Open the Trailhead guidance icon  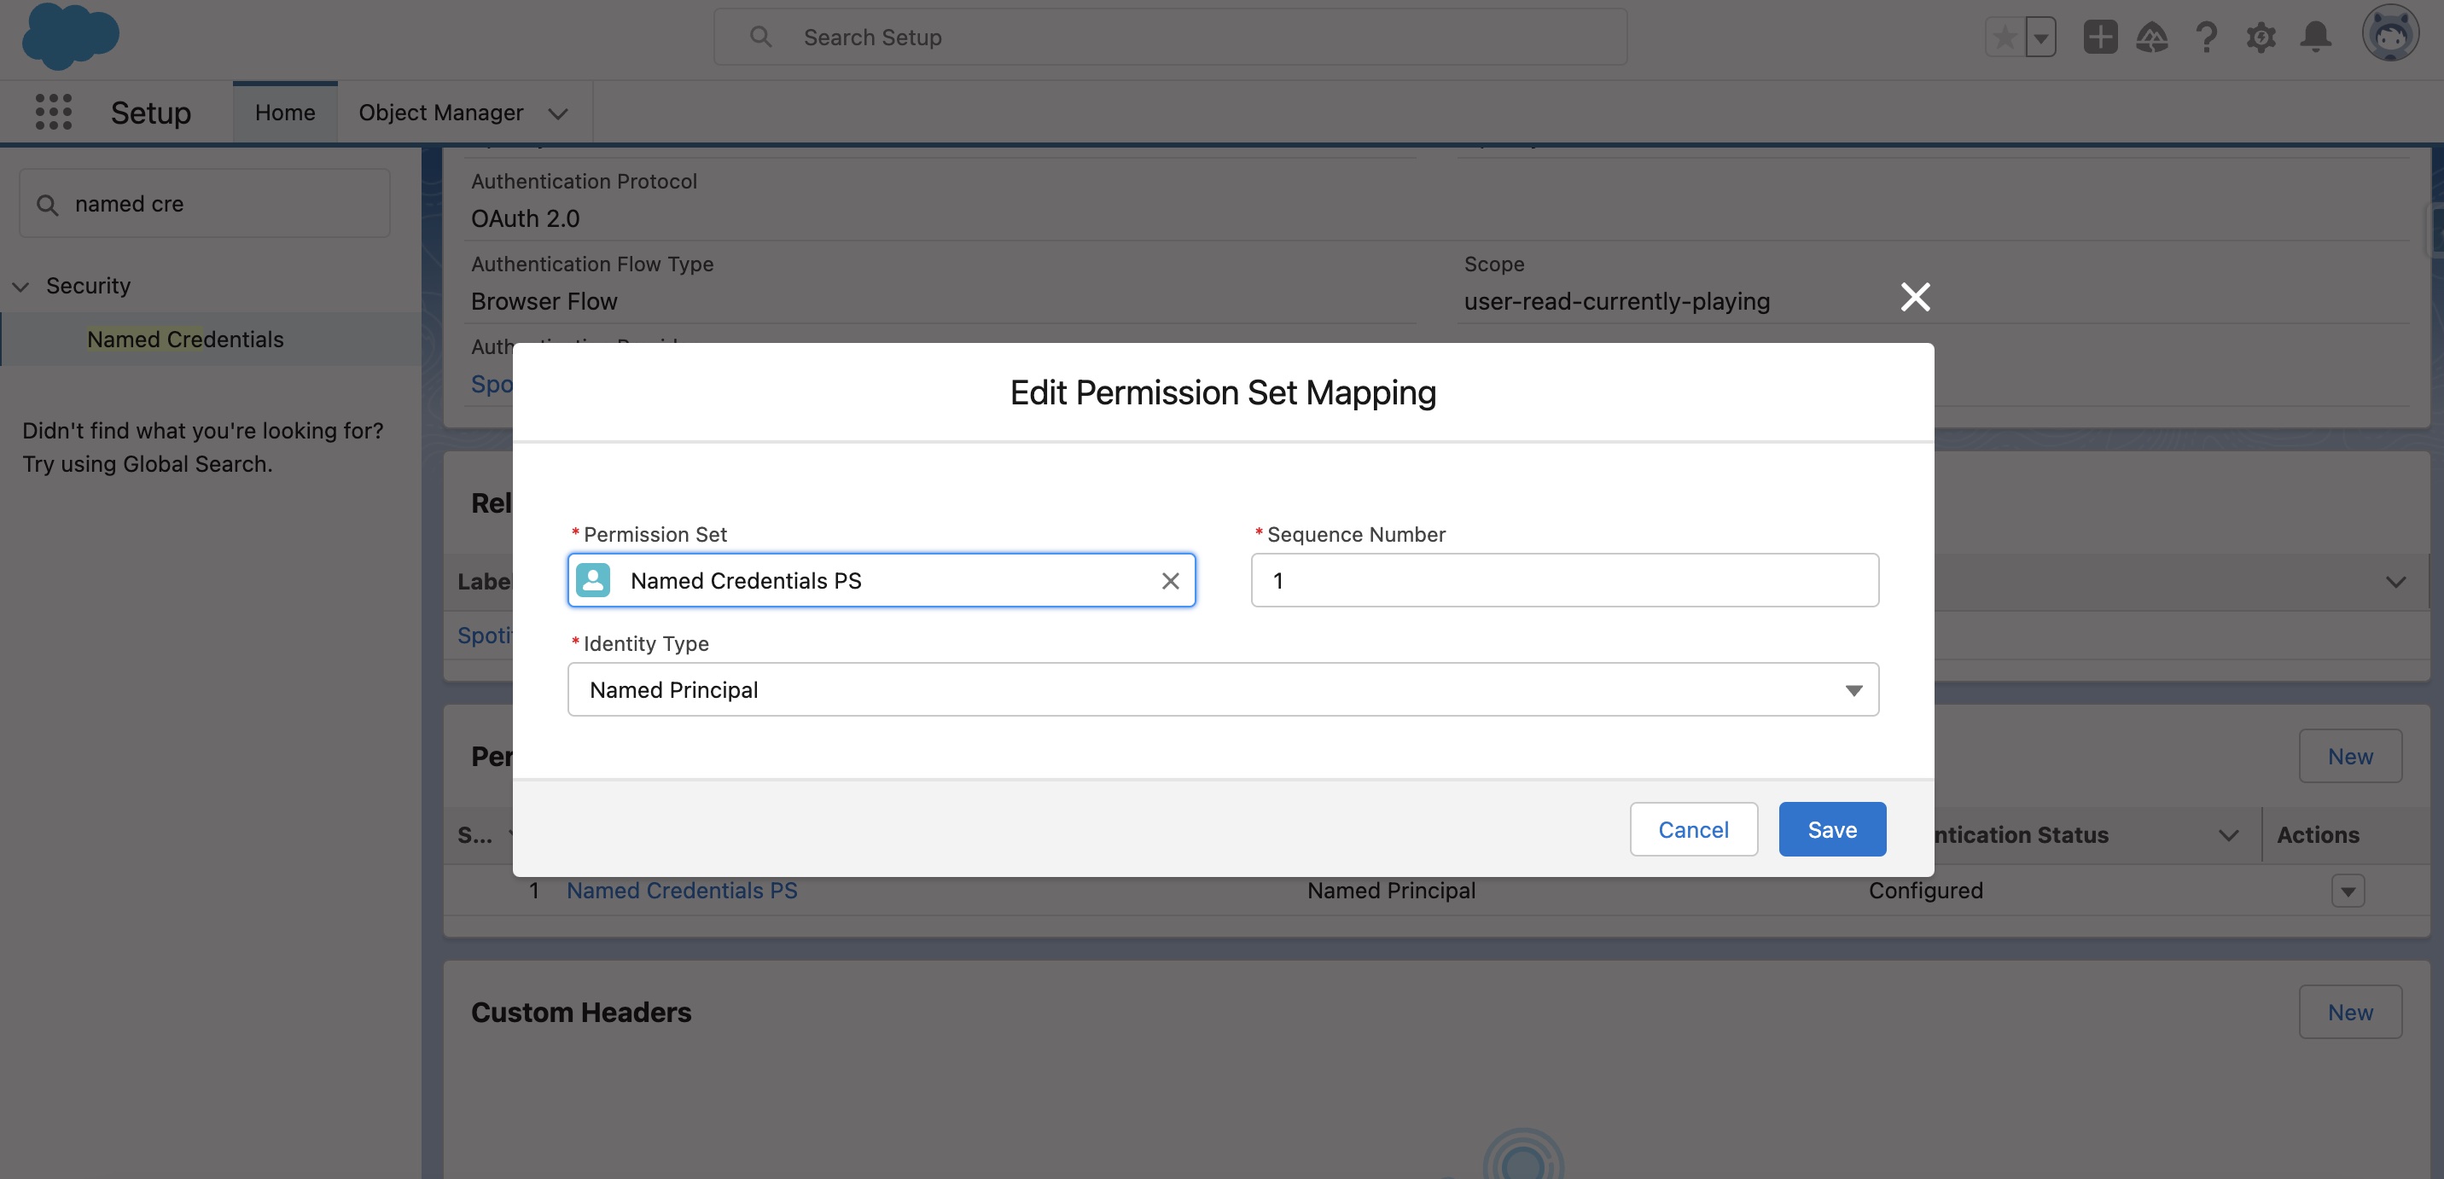(2152, 37)
